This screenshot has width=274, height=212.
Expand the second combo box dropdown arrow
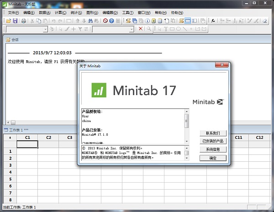(x=133, y=29)
